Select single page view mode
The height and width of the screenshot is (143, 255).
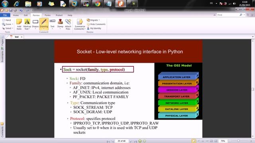click(194, 141)
